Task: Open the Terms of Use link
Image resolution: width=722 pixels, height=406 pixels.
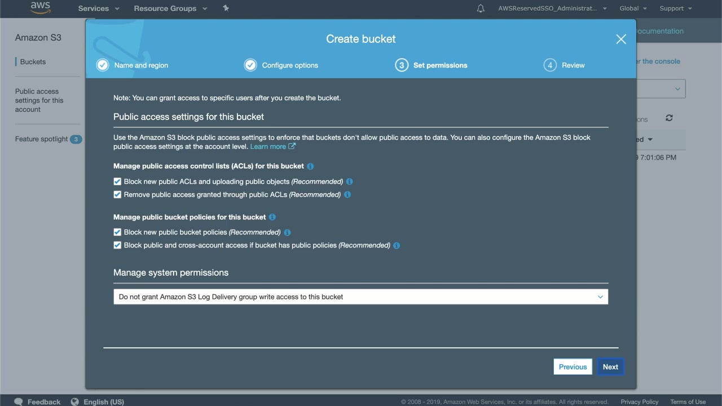Action: [688, 402]
